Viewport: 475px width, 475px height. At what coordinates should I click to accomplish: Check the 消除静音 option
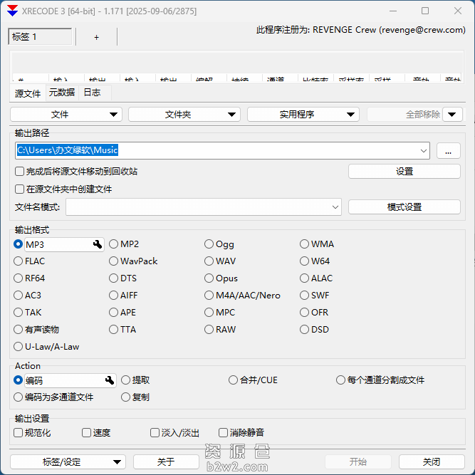tap(223, 433)
